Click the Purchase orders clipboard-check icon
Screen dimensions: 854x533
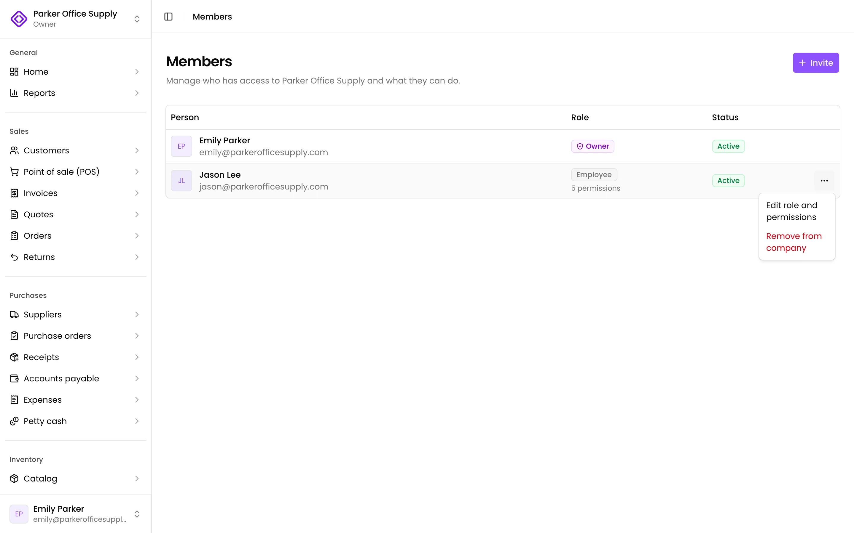pyautogui.click(x=14, y=336)
